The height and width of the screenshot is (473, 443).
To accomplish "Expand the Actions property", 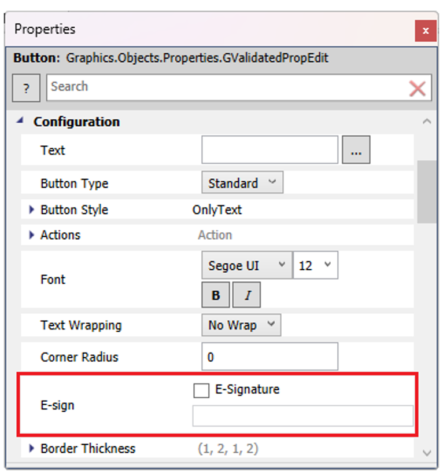I will click(x=31, y=235).
